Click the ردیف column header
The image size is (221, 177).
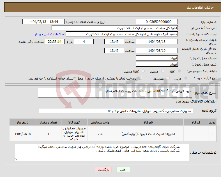point(212,122)
